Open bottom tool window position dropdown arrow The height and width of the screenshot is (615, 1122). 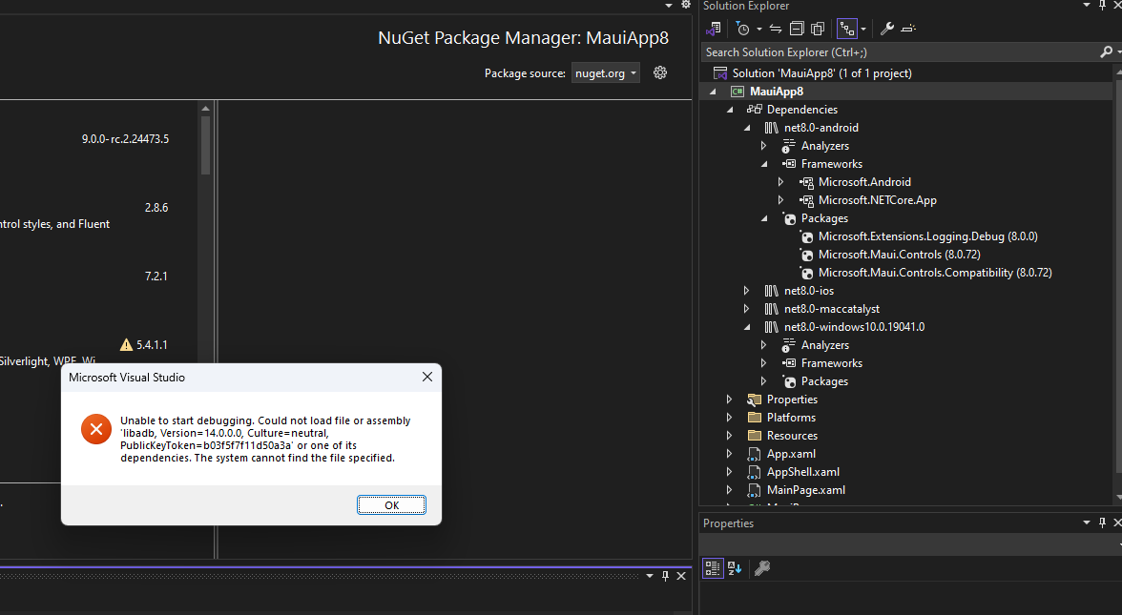click(x=650, y=576)
